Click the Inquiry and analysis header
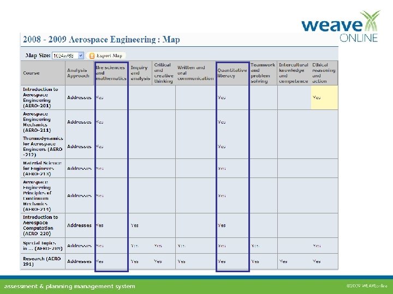Image resolution: width=393 pixels, height=294 pixels. coord(140,73)
